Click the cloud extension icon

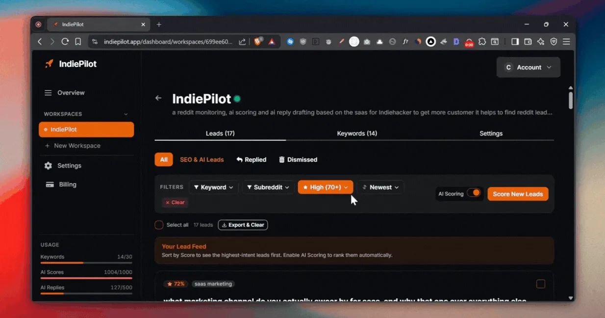tap(379, 42)
